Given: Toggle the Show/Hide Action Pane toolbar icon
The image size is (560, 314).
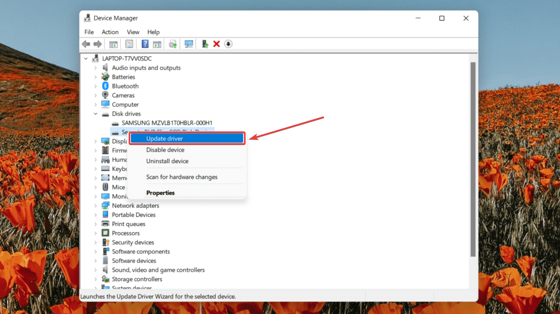Looking at the screenshot, I should pos(157,44).
